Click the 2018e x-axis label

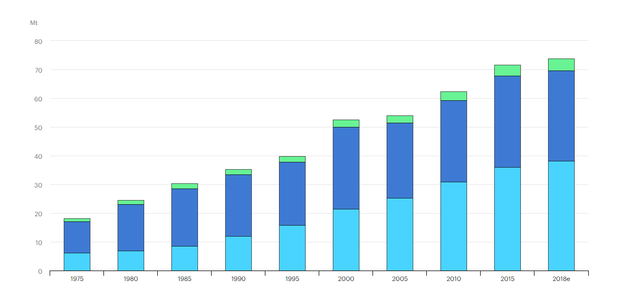561,279
